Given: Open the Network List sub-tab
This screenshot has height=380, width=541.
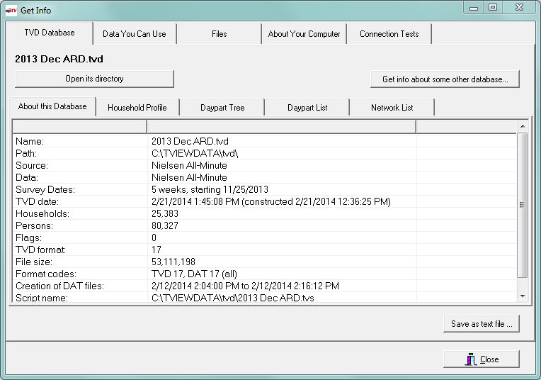Looking at the screenshot, I should click(x=392, y=108).
